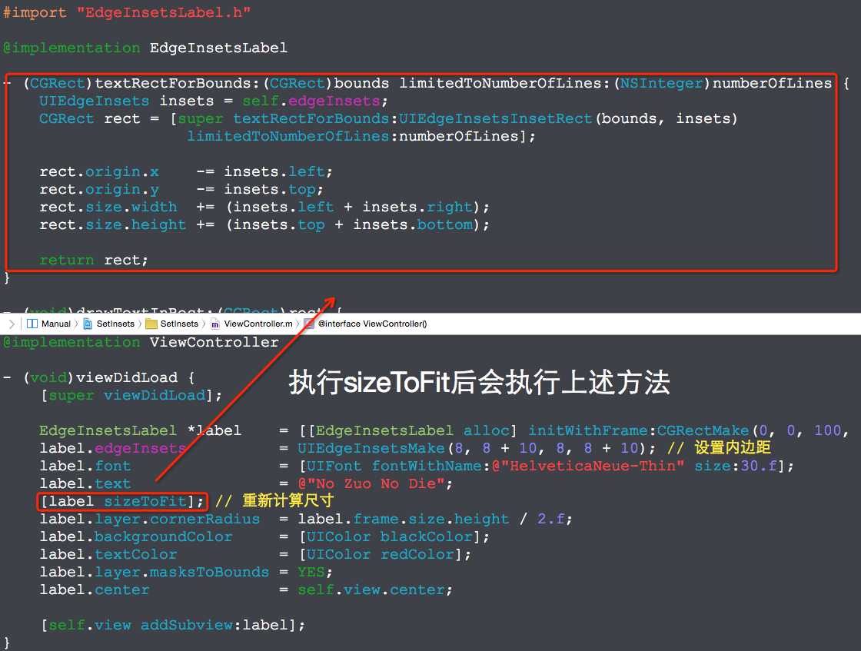
Task: Click the @implementation ViewController line
Action: (139, 342)
